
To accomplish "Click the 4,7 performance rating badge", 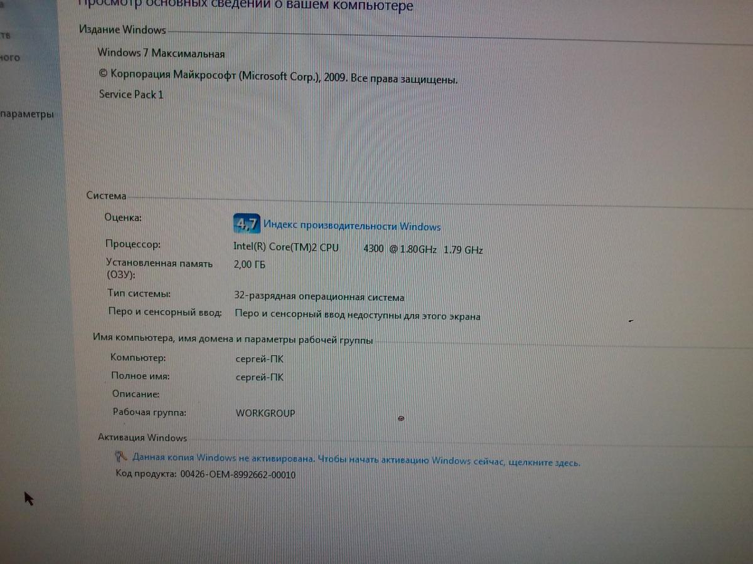I will (x=246, y=223).
